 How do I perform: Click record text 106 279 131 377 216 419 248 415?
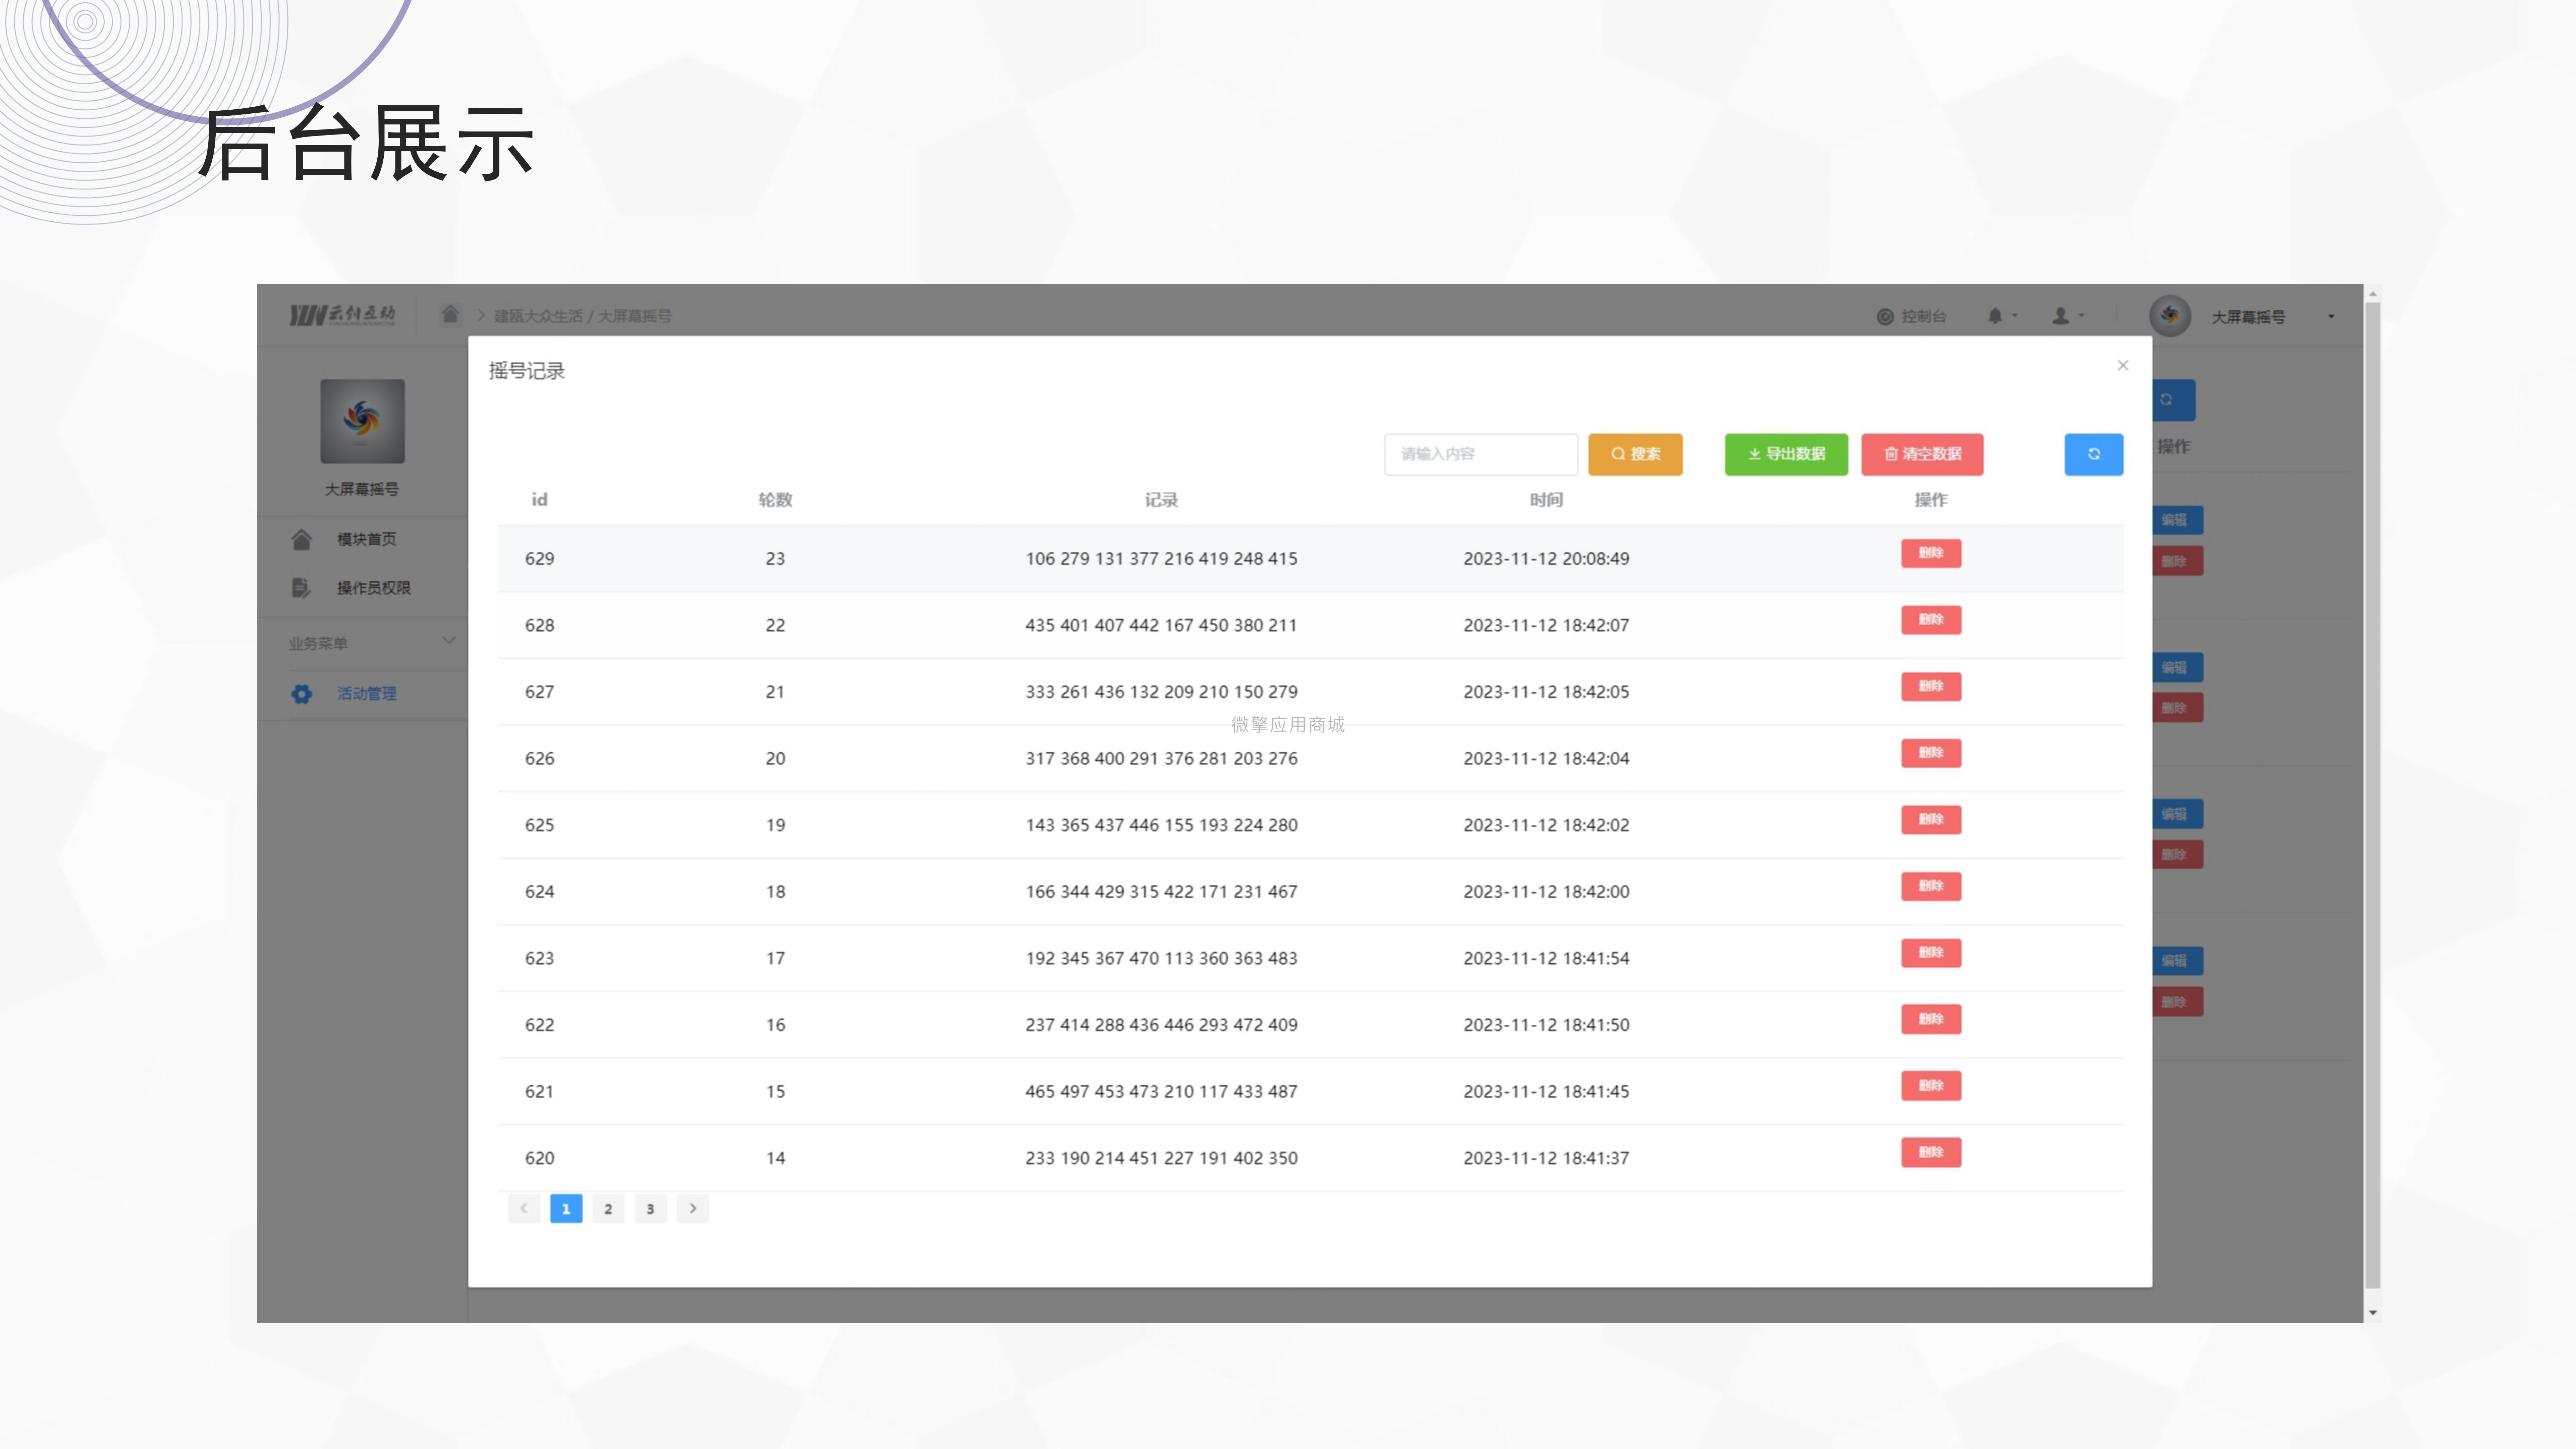click(1161, 559)
